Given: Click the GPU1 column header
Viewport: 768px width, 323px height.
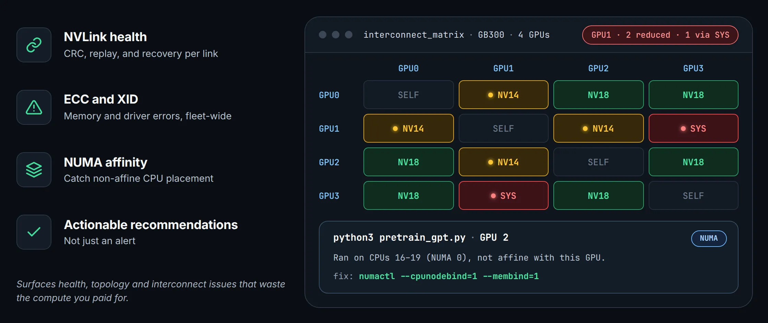Looking at the screenshot, I should (503, 68).
